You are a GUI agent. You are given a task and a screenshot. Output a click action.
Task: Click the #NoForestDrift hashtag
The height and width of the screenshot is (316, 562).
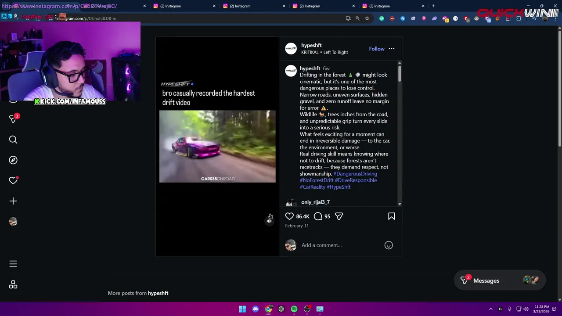(x=317, y=180)
